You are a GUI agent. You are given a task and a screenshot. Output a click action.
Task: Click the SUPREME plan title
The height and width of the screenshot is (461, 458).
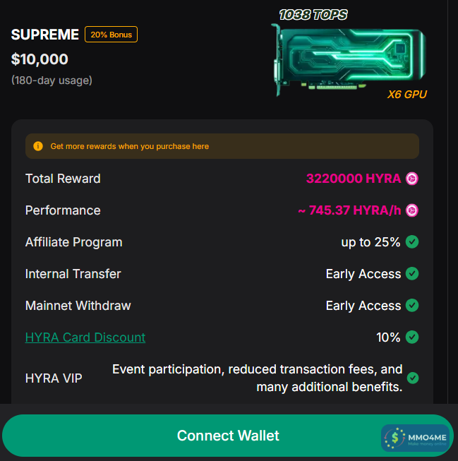pyautogui.click(x=45, y=35)
